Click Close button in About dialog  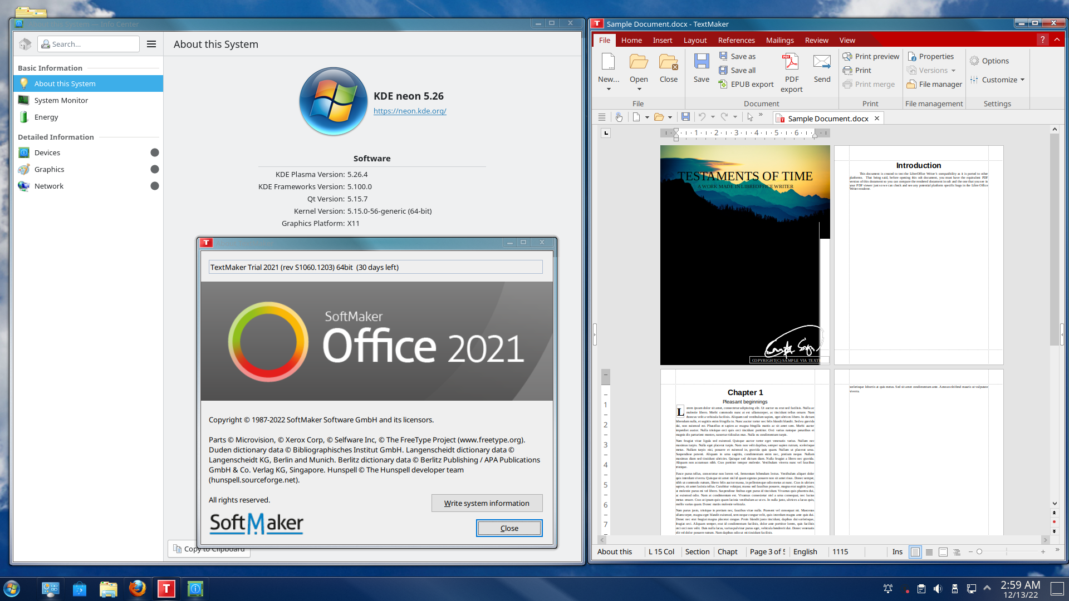point(509,528)
